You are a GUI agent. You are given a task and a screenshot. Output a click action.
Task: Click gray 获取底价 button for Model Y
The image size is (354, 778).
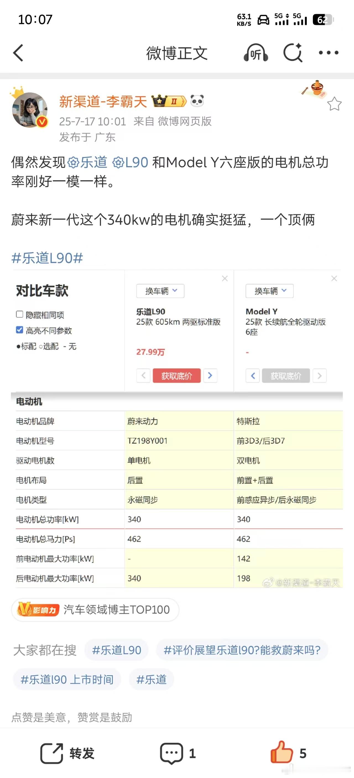(286, 376)
